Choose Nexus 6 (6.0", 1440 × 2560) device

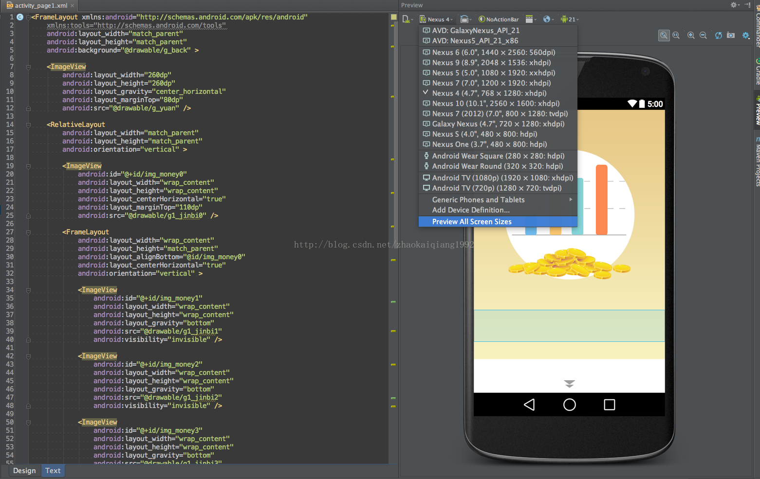[x=498, y=53]
